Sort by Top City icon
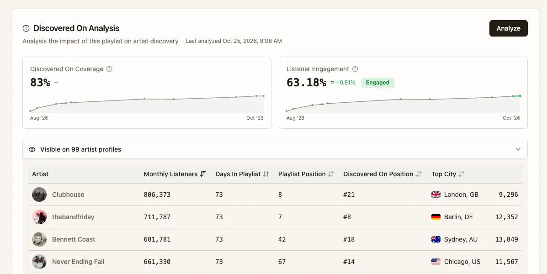Screen dimensions: 547x274 point(461,174)
